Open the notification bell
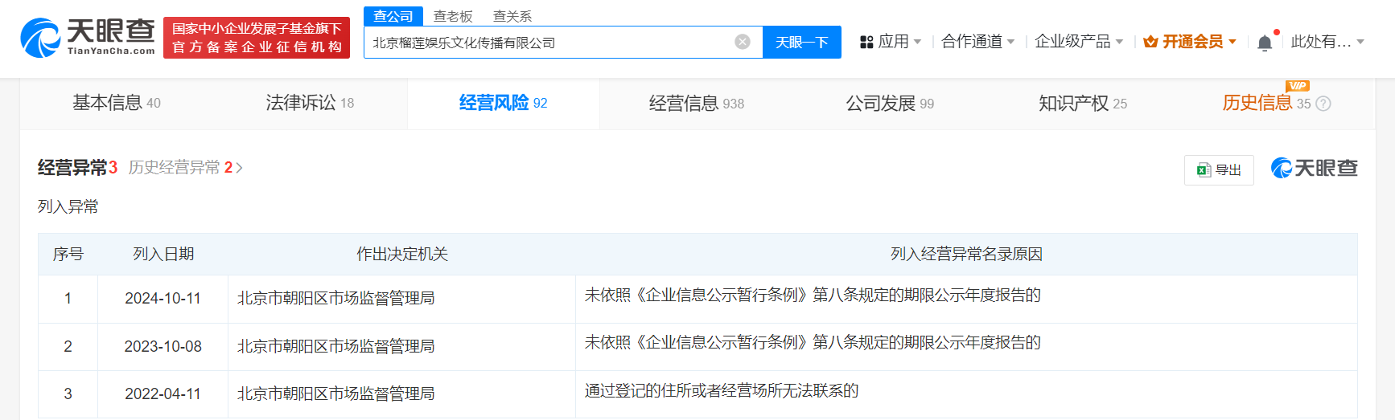 click(x=1265, y=43)
